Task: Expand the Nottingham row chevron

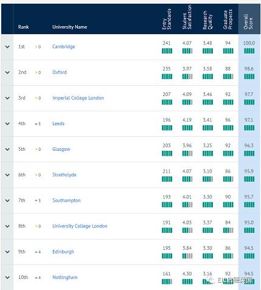Action: click(x=7, y=277)
